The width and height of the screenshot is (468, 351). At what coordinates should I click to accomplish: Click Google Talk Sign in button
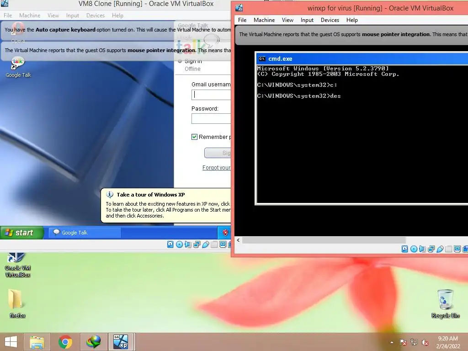click(x=218, y=153)
